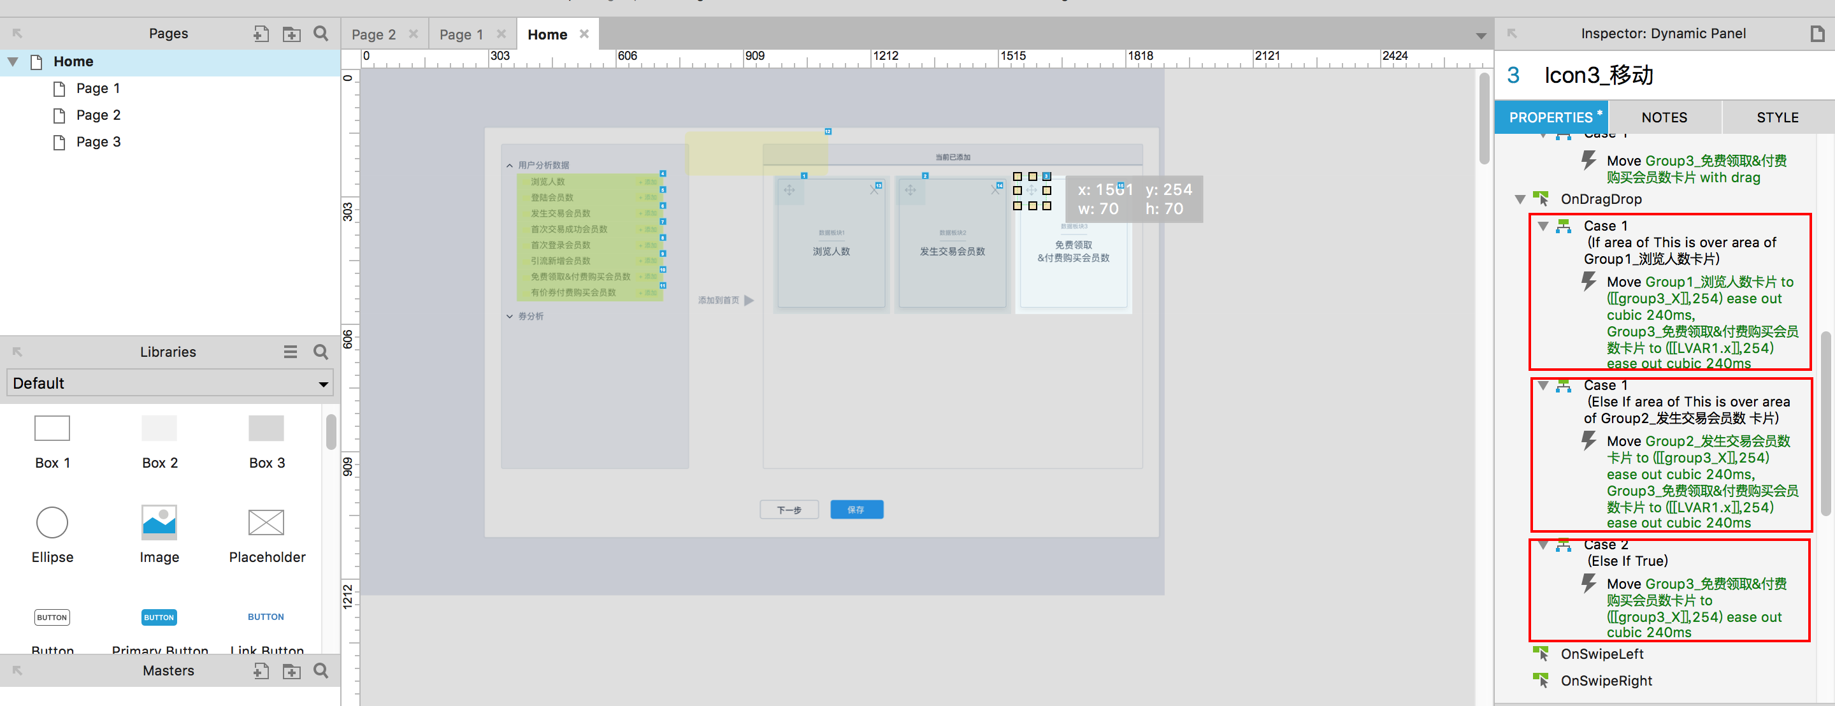The image size is (1835, 706).
Task: Select the Placeholder widget in library
Action: [266, 535]
